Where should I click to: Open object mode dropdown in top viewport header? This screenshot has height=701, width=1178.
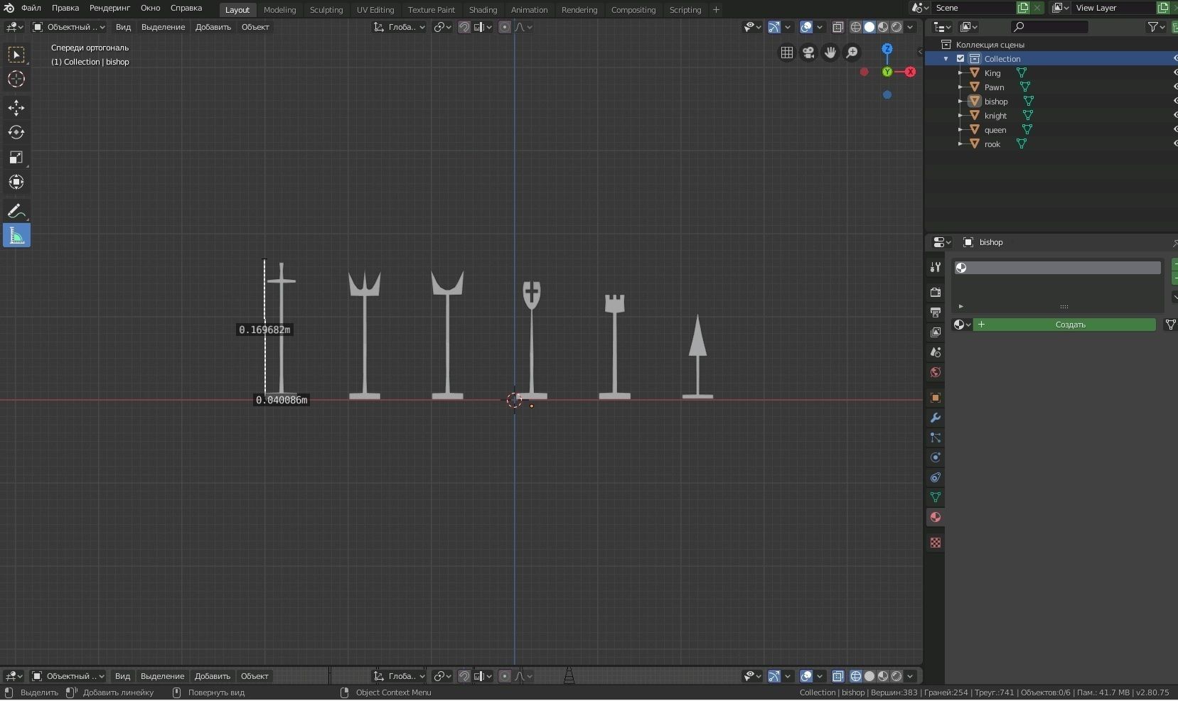[x=68, y=27]
